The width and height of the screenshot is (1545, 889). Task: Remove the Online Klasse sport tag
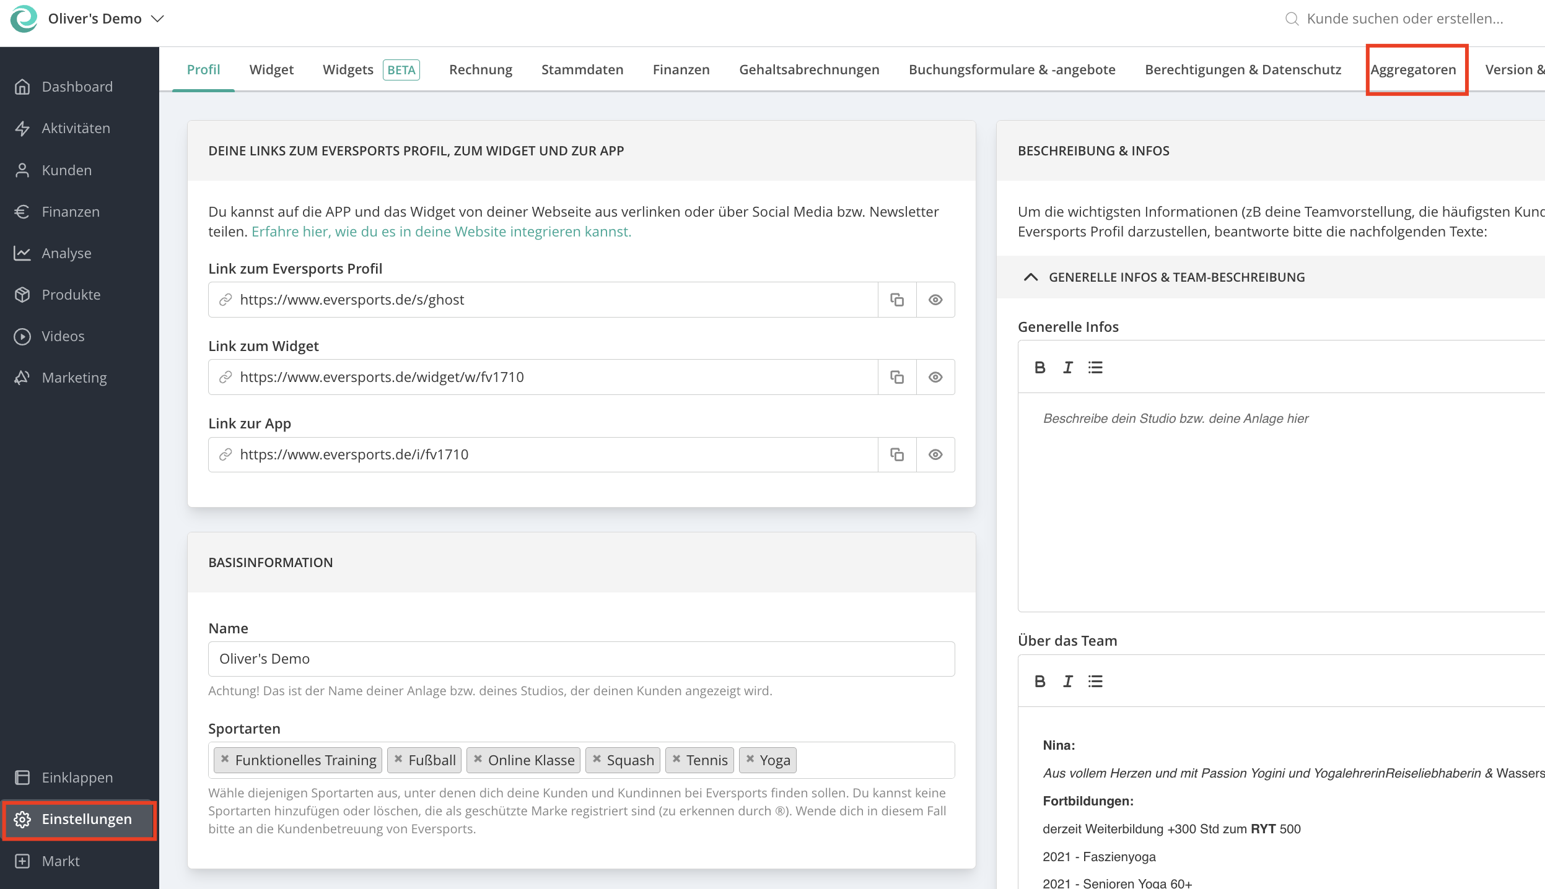point(478,759)
